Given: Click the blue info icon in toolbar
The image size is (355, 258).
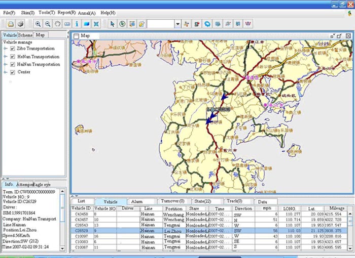Looking at the screenshot, I should pyautogui.click(x=77, y=24).
